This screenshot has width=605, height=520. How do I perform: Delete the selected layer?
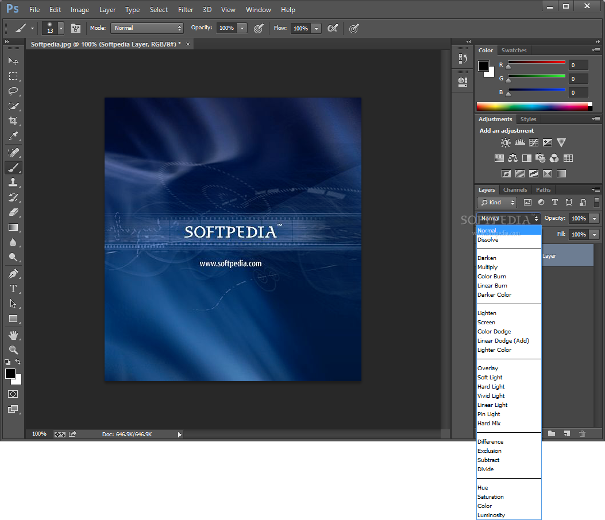(582, 434)
